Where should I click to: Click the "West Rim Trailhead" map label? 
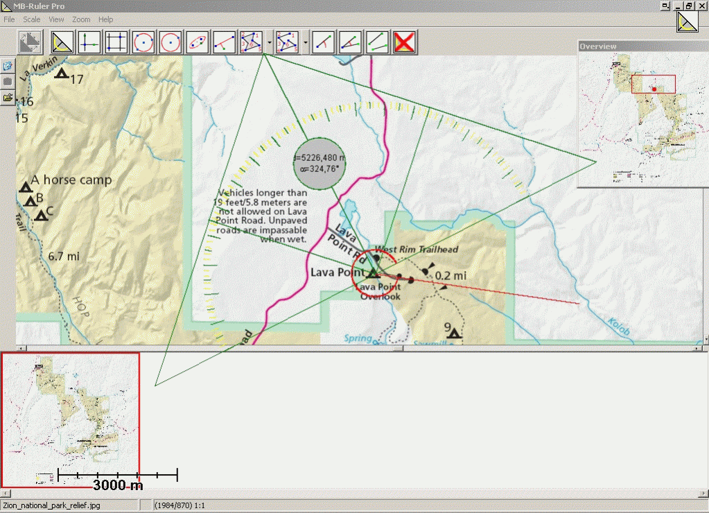click(x=417, y=250)
